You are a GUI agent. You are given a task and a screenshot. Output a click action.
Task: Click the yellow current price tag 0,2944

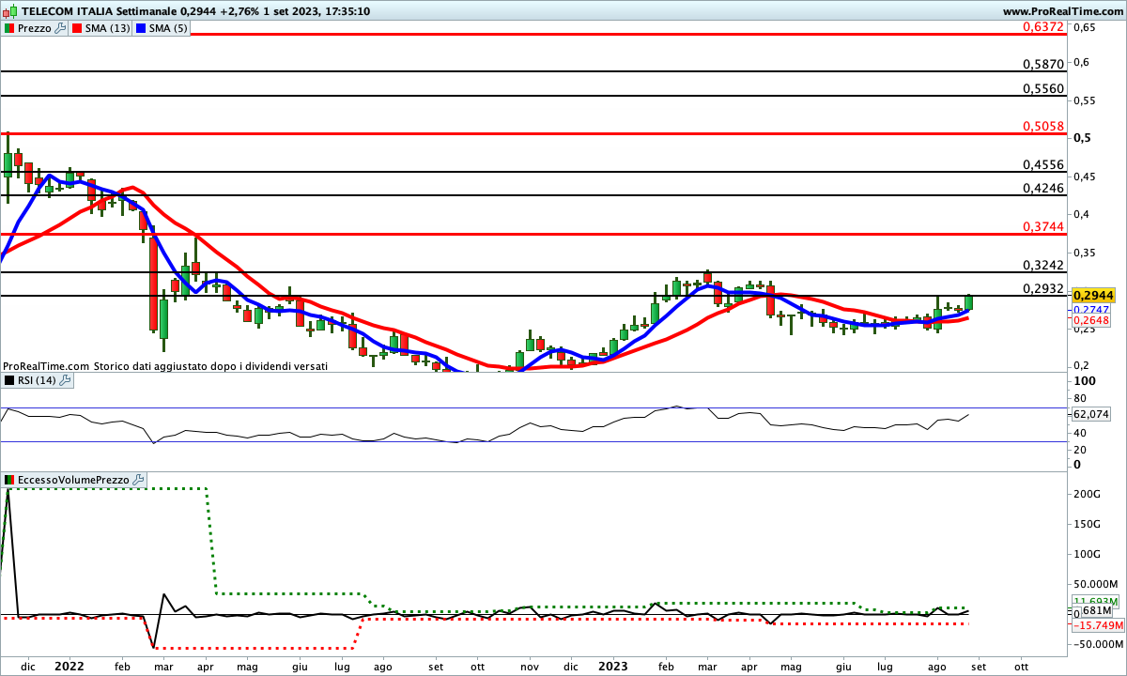click(x=1092, y=295)
